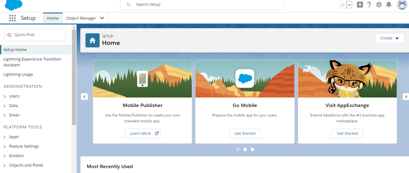Viewport: 409px width, 173px height.
Task: Click the magnifier in Quick Find
Action: coord(9,35)
